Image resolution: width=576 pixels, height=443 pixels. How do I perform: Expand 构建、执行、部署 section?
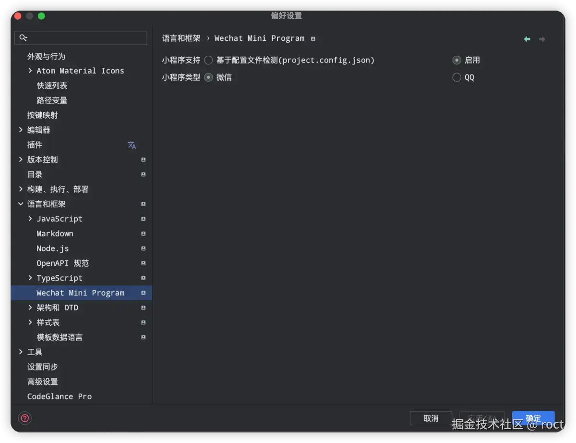click(x=21, y=189)
